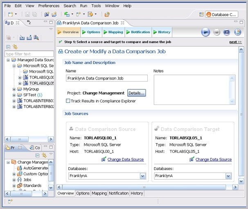Image resolution: width=248 pixels, height=209 pixels.
Task: Click the job Name text field
Action: pos(106,78)
